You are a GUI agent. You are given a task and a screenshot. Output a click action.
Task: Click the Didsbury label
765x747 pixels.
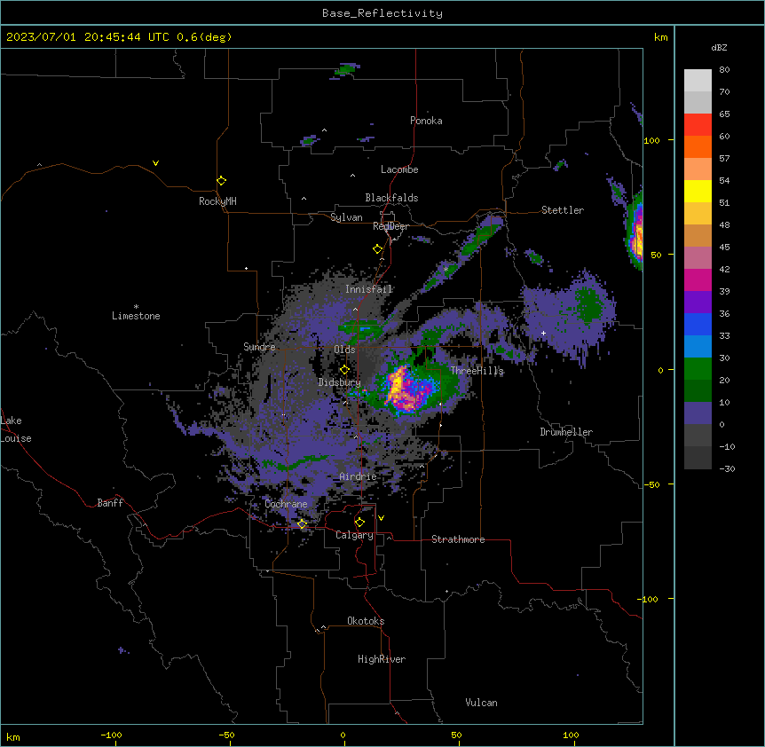pyautogui.click(x=339, y=382)
